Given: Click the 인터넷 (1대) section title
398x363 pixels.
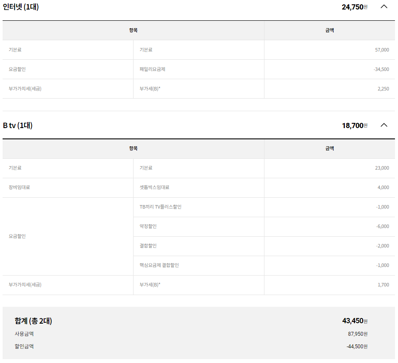Looking at the screenshot, I should pos(21,6).
